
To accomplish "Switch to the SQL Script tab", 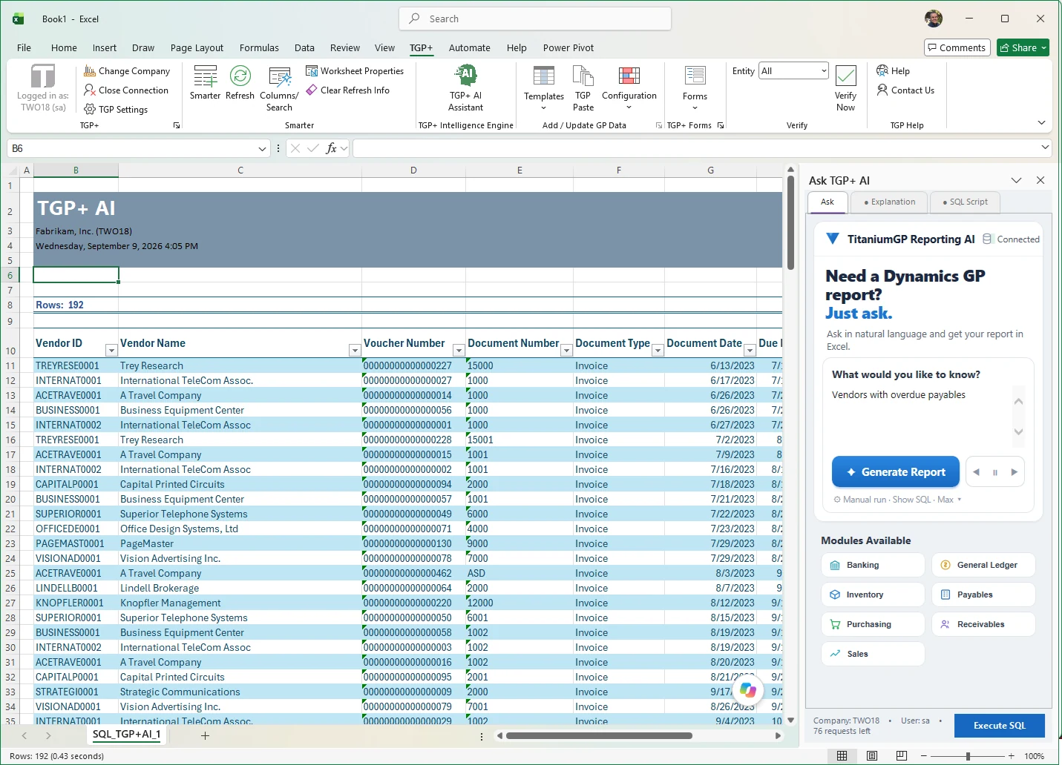I will pos(965,202).
